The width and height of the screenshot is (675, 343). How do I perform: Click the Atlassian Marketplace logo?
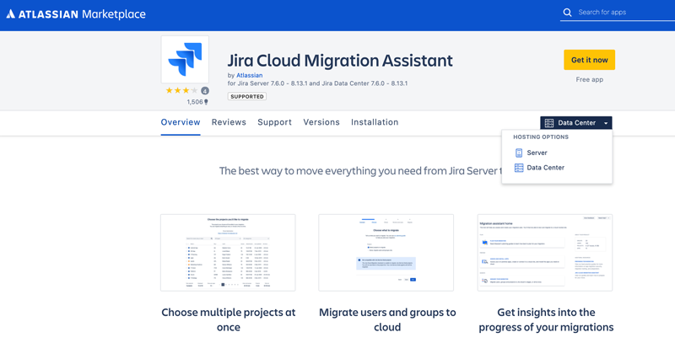76,14
